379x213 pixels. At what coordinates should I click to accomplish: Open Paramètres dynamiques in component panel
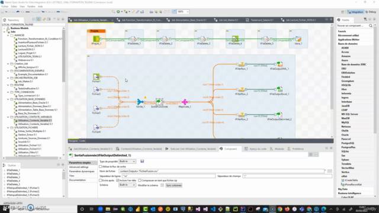(x=82, y=172)
